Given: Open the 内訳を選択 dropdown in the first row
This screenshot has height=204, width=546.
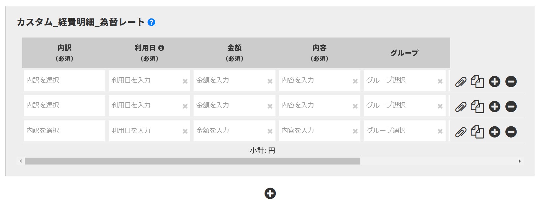Looking at the screenshot, I should click(64, 80).
